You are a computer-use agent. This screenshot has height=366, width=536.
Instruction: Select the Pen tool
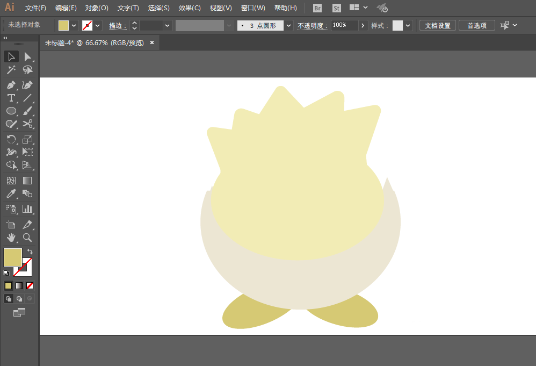click(x=11, y=85)
